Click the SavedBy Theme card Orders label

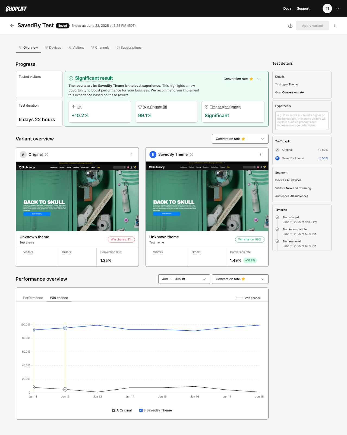click(x=196, y=252)
